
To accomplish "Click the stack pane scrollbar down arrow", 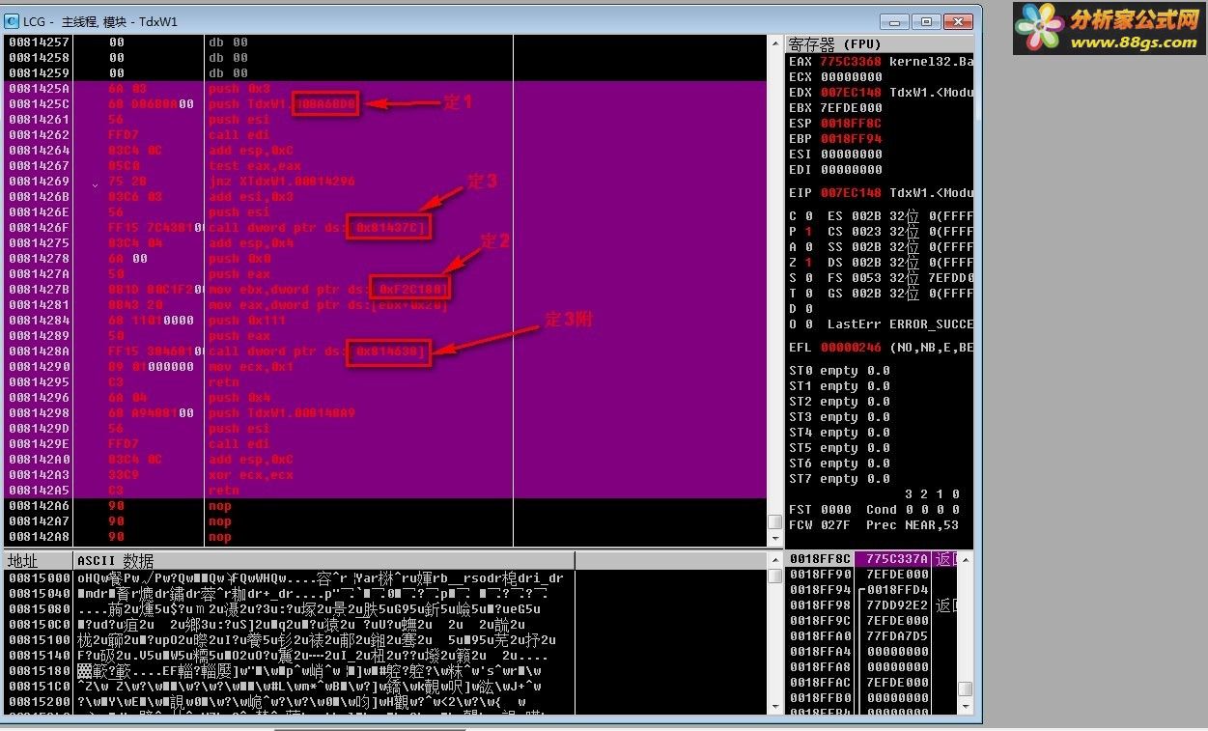I will pyautogui.click(x=965, y=709).
